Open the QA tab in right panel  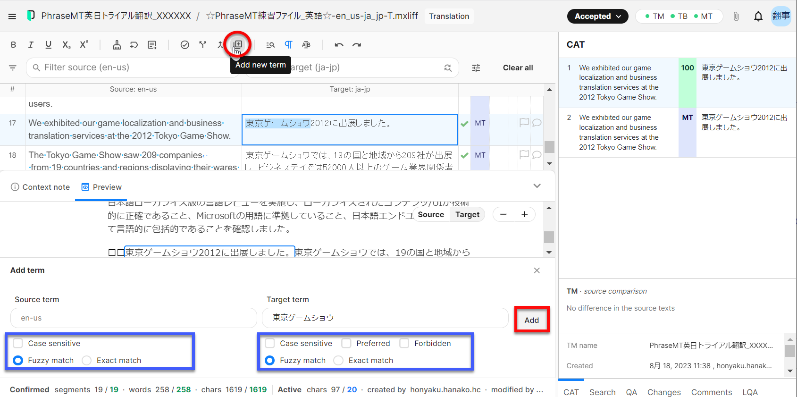[x=631, y=392]
